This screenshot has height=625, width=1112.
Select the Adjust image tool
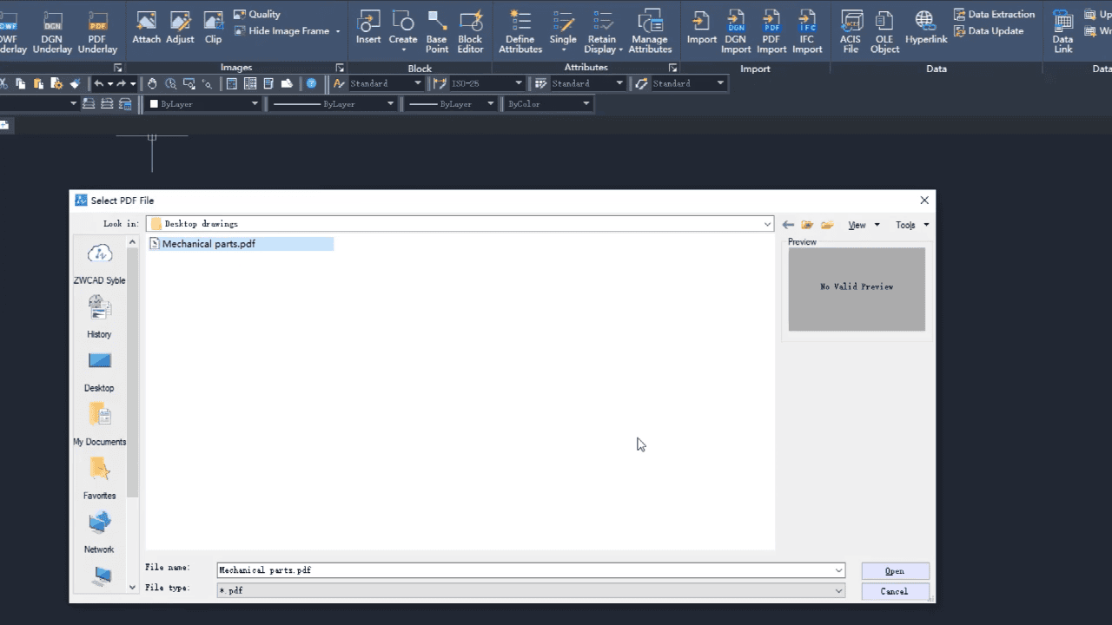(x=180, y=28)
